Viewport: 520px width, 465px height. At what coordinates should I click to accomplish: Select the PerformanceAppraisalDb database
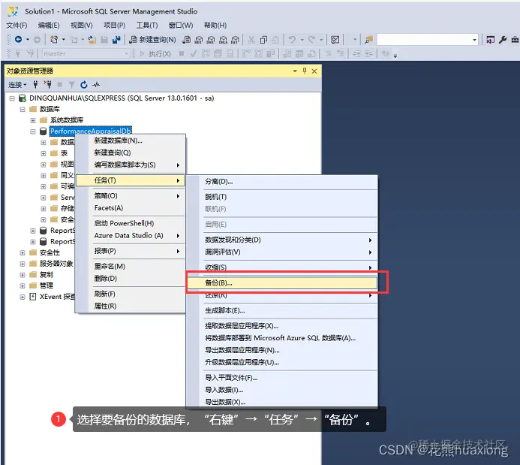point(91,131)
